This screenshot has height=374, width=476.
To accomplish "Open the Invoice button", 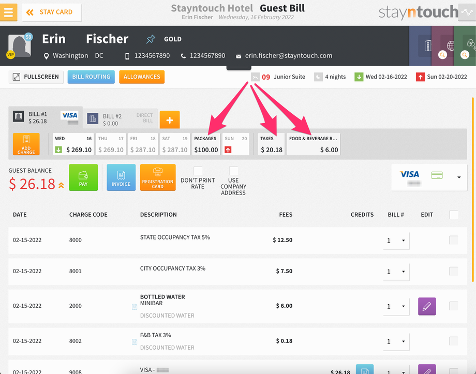I will click(x=121, y=177).
